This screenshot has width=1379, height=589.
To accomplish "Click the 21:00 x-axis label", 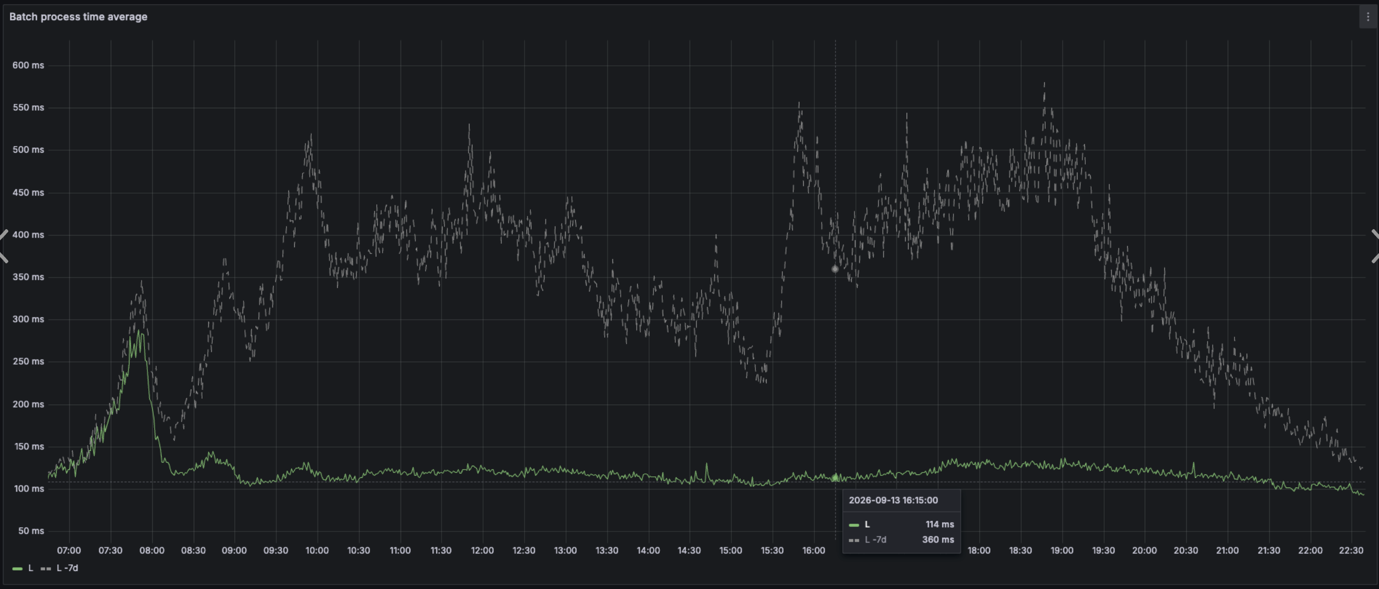I will pyautogui.click(x=1227, y=550).
